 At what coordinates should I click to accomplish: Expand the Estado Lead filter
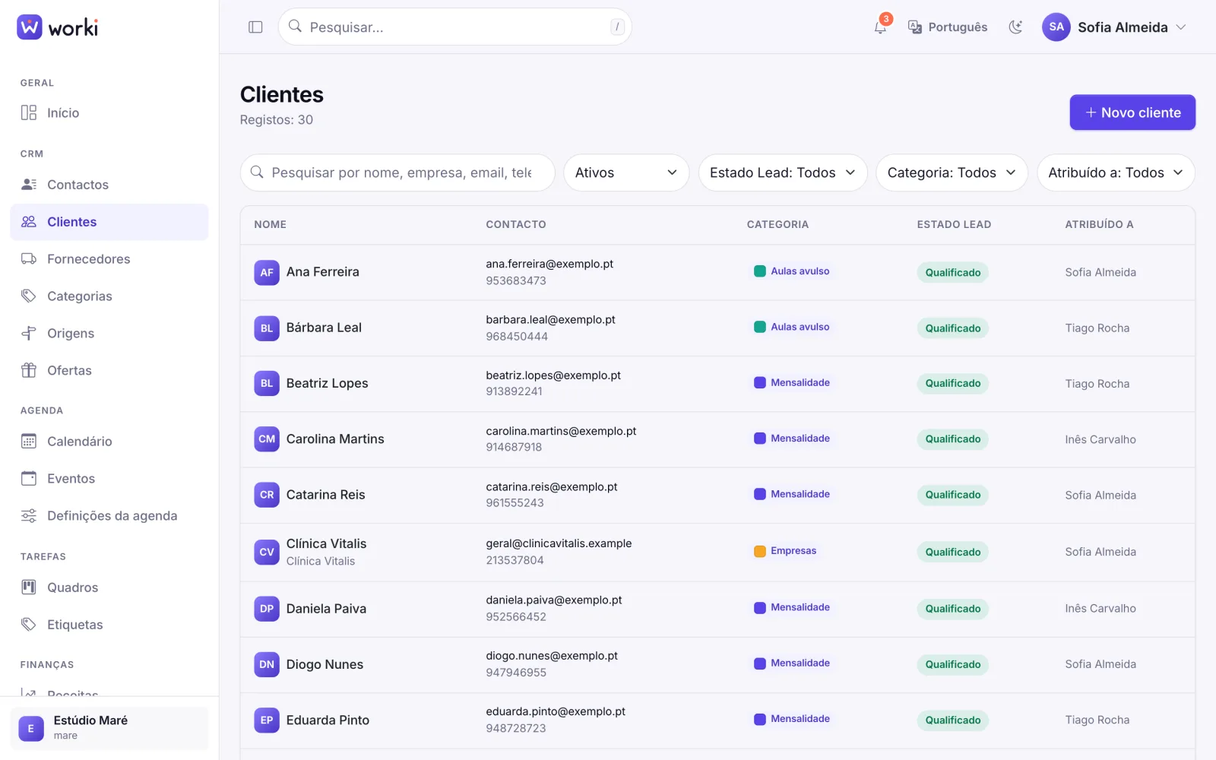click(x=783, y=173)
